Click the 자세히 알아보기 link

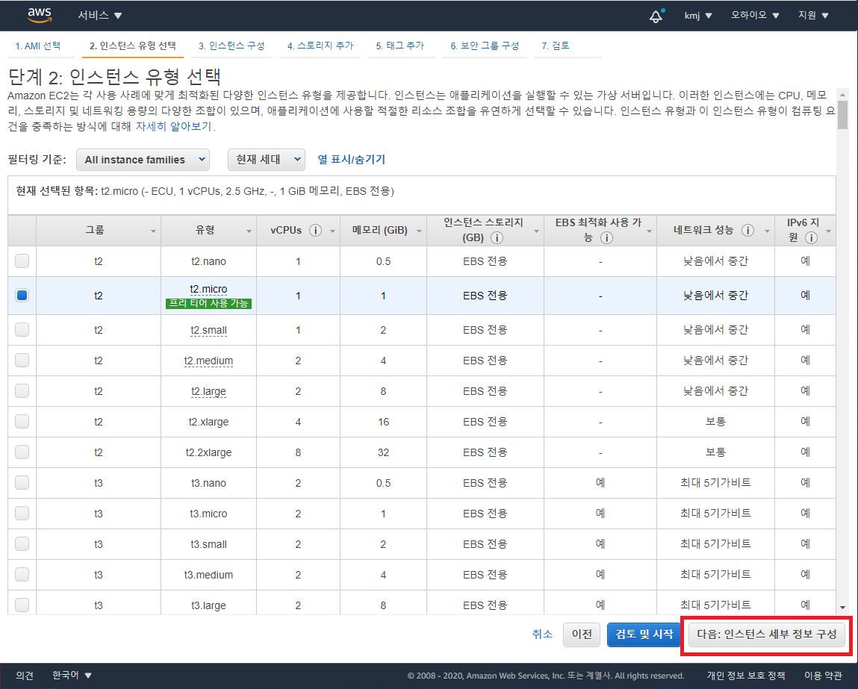(173, 126)
